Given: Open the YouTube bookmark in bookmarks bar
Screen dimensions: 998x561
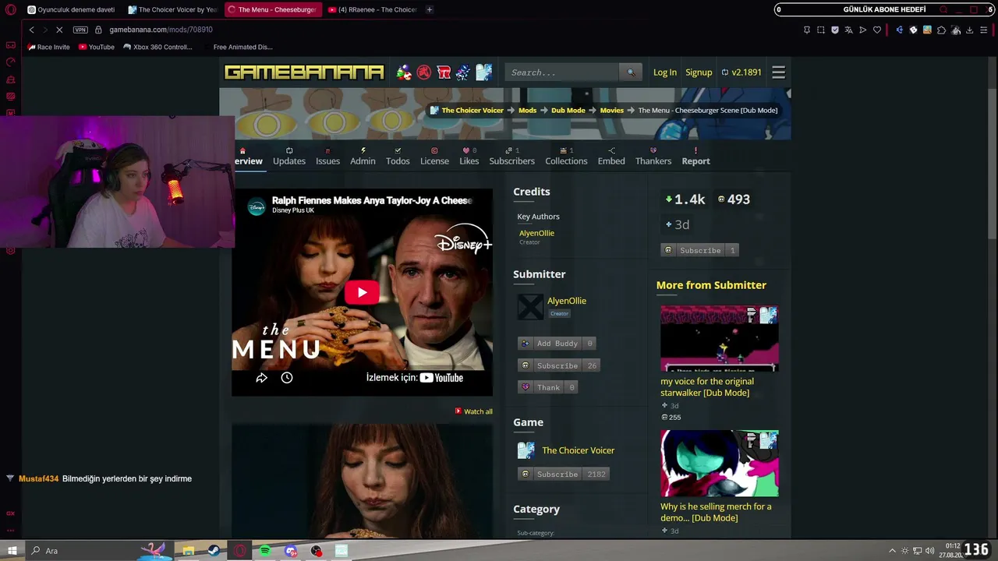Looking at the screenshot, I should tap(97, 47).
